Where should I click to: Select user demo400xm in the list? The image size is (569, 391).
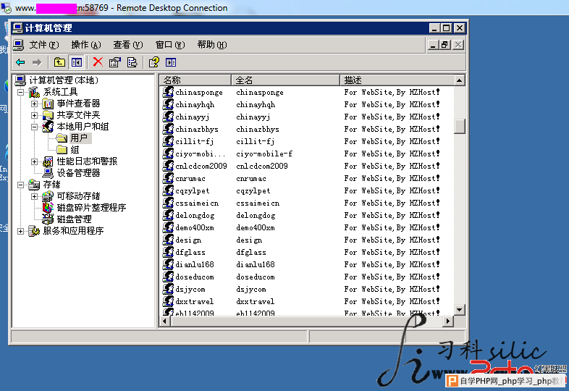point(195,227)
